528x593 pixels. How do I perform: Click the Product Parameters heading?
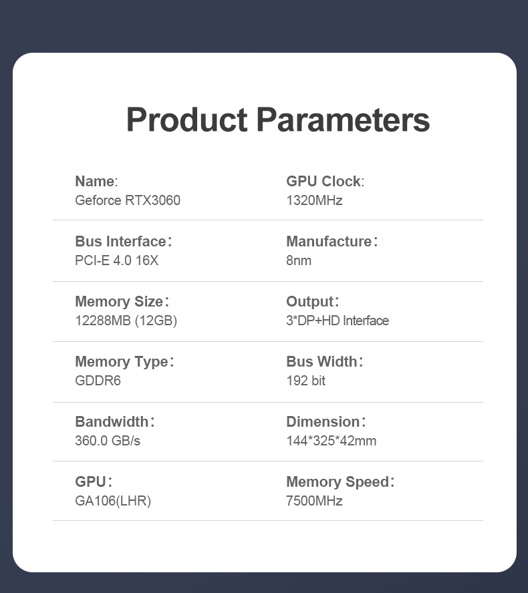click(x=278, y=120)
